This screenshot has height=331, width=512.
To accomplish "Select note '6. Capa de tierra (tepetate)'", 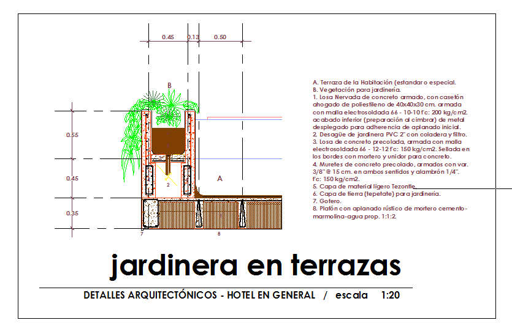I will (376, 193).
